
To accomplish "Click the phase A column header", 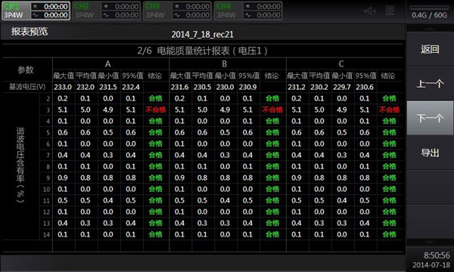I will point(107,64).
